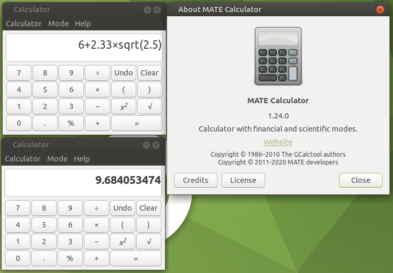The height and width of the screenshot is (273, 393).
Task: Click the divide key in the bottom calculator
Action: (96, 208)
